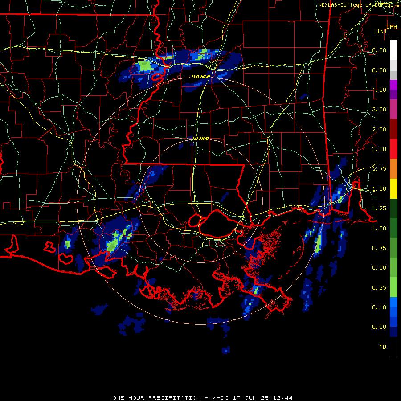Click the 3.00 legend value
Image resolution: width=401 pixels, height=401 pixels.
click(379, 110)
